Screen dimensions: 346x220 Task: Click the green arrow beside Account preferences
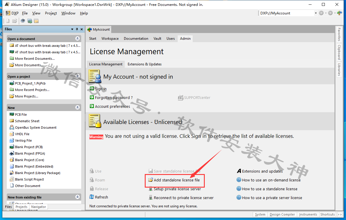point(92,106)
